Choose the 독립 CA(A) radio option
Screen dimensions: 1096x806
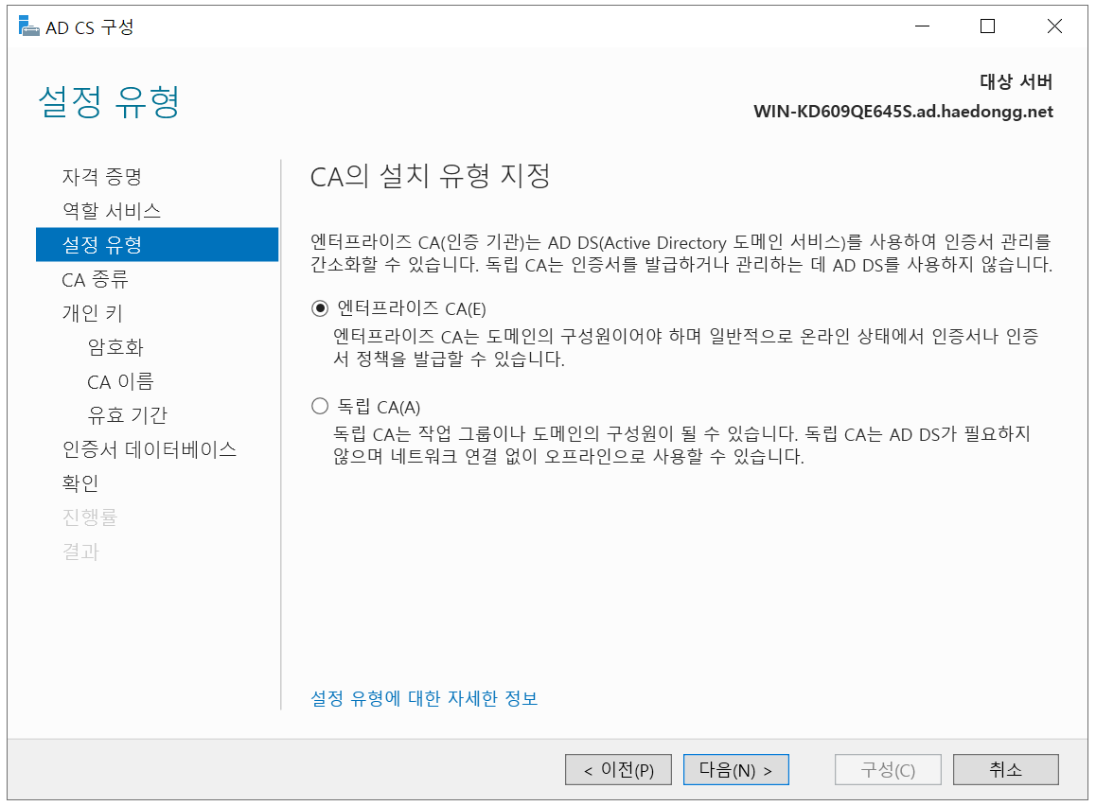[x=320, y=407]
